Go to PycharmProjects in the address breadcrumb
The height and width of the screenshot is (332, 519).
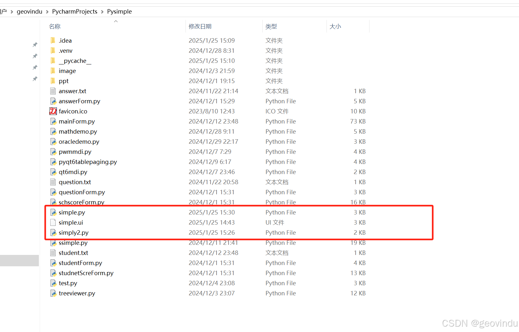(75, 11)
